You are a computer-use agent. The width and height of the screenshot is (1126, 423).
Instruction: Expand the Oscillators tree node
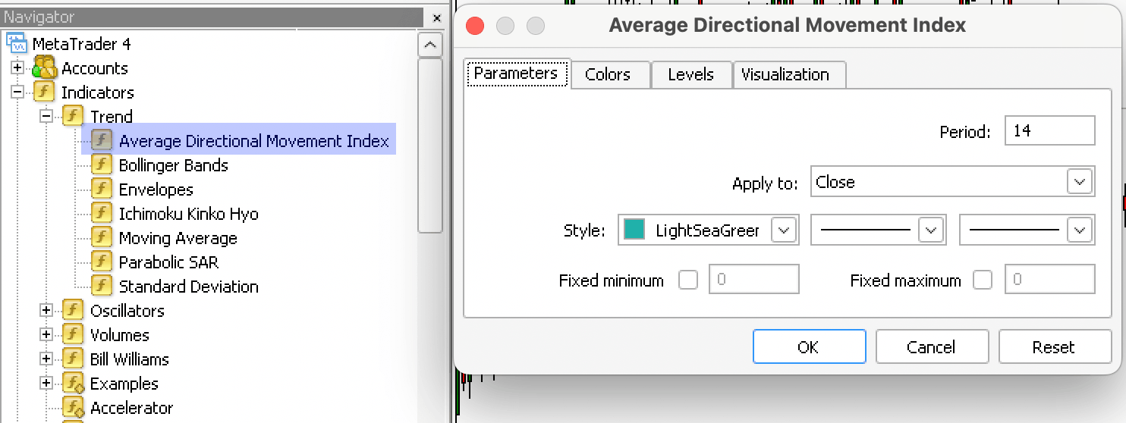click(46, 311)
